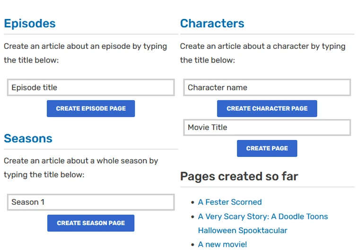Viewport: 357px width, 252px height.
Task: Select the Character name input field
Action: pyautogui.click(x=267, y=87)
